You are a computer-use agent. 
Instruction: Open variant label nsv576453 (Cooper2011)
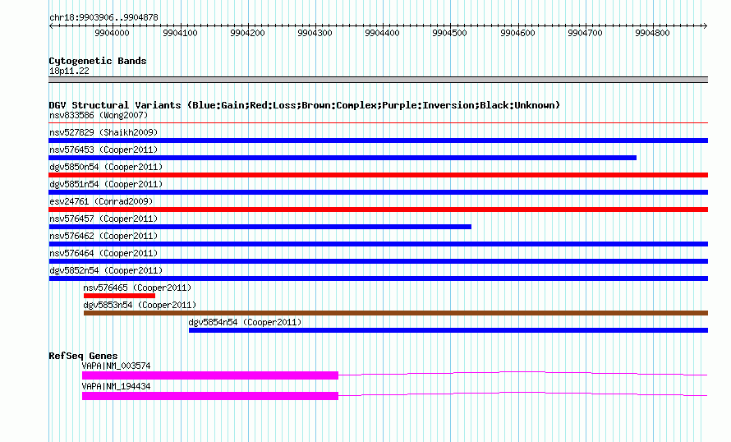(x=103, y=150)
